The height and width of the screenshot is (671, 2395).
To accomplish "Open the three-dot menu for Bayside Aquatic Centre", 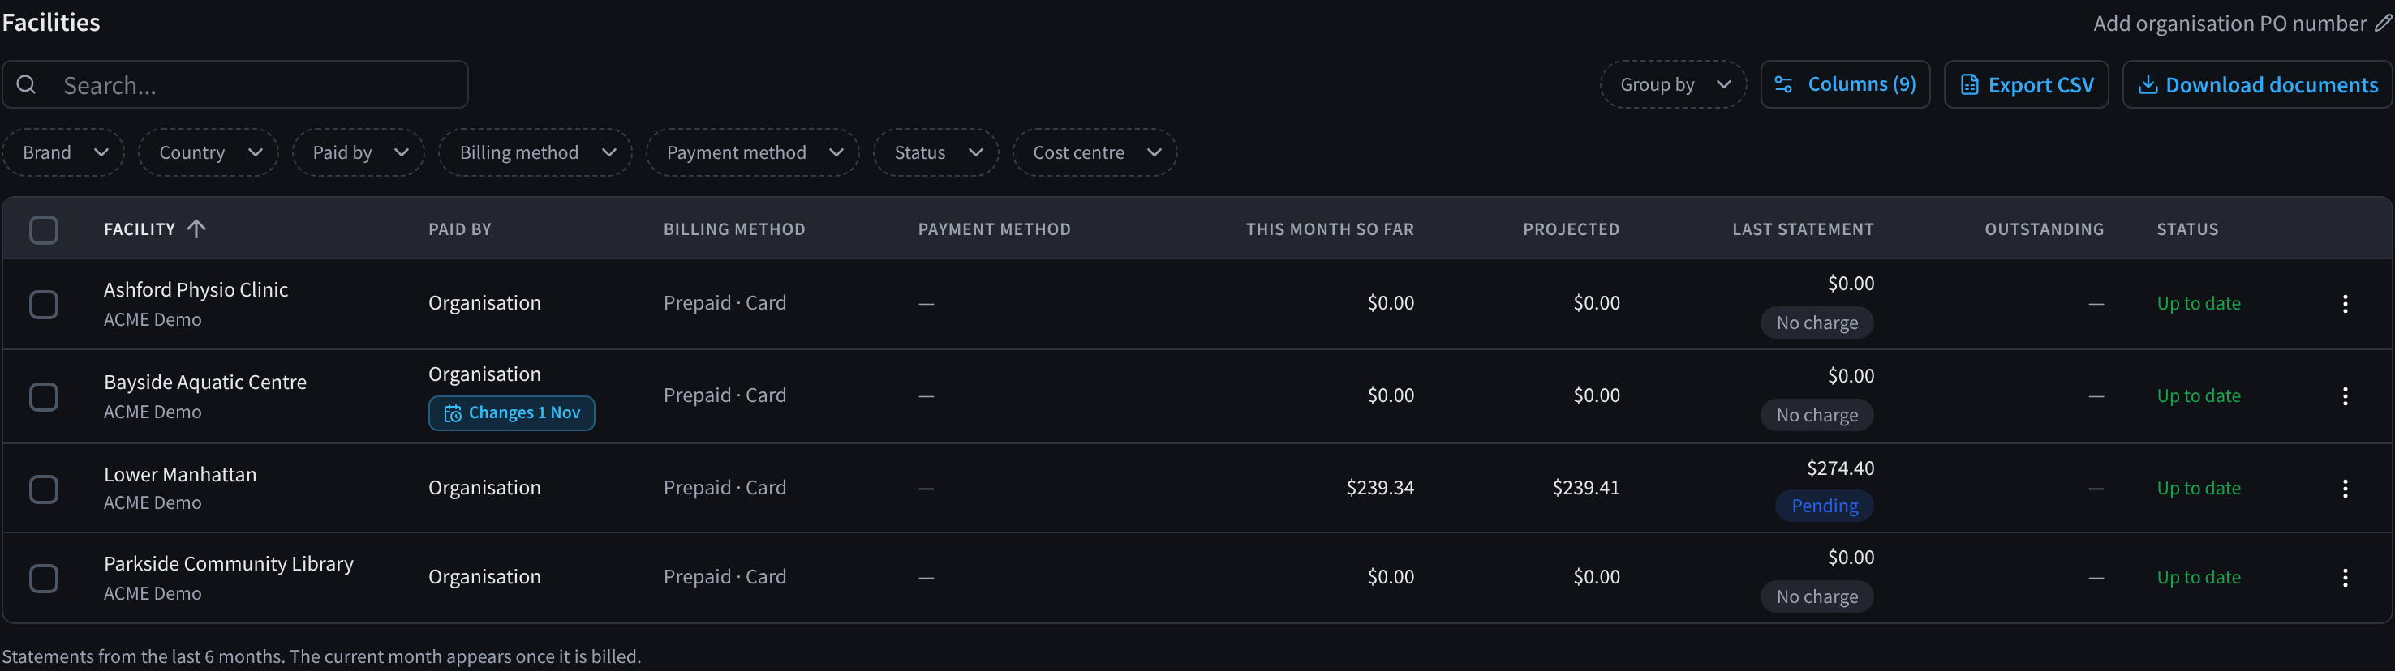I will (x=2345, y=396).
